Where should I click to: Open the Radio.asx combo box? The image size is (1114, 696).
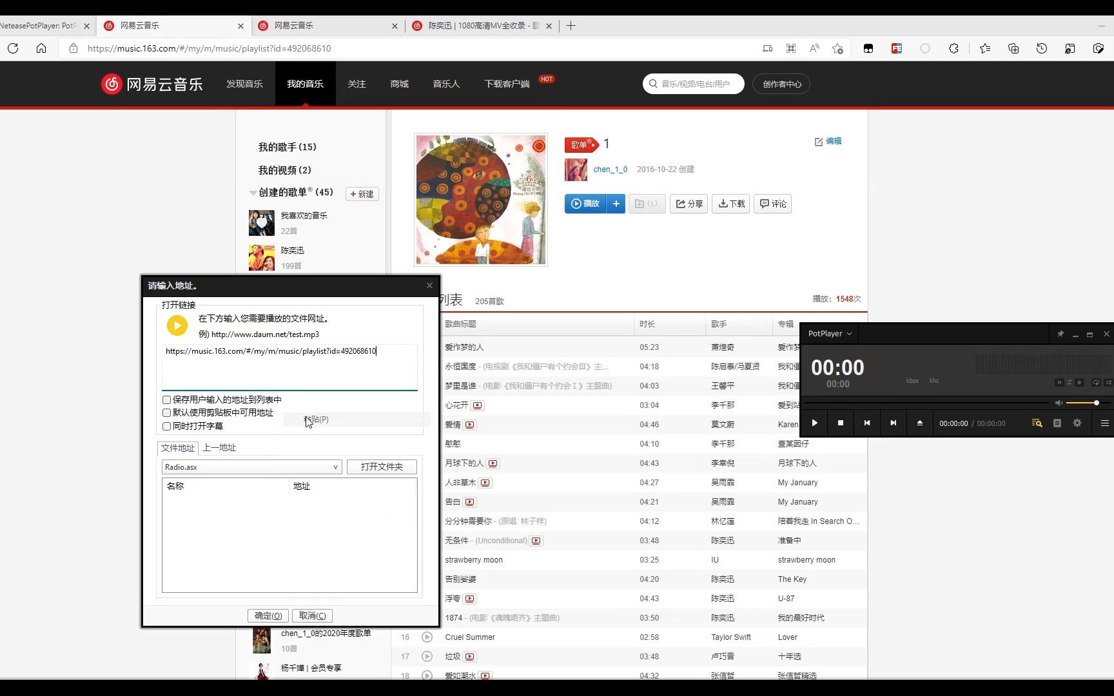pos(251,467)
